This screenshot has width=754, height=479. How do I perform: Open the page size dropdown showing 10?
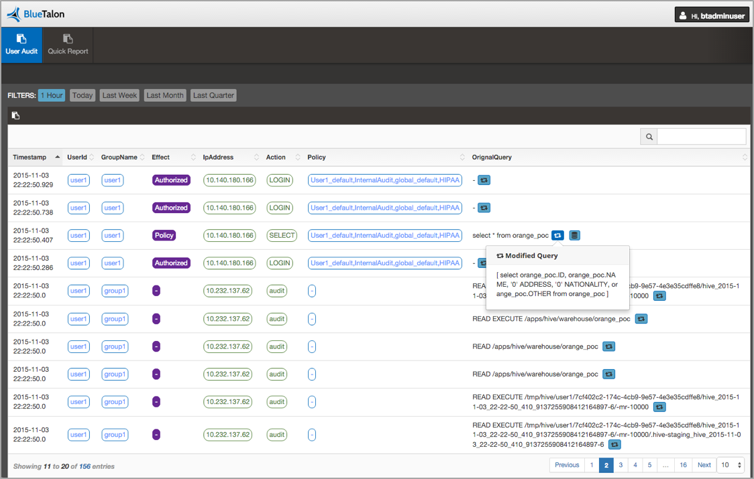731,465
